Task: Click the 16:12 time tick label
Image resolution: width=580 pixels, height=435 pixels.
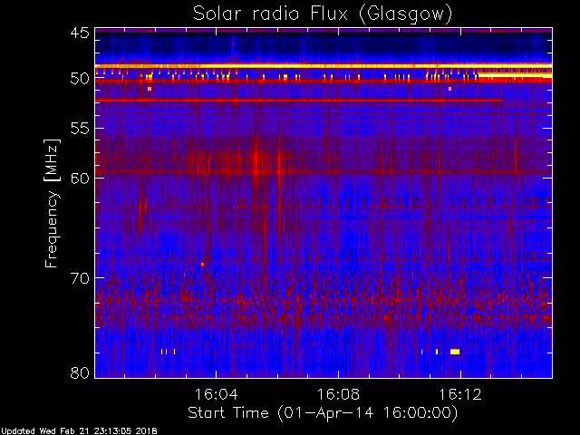Action: click(x=460, y=394)
